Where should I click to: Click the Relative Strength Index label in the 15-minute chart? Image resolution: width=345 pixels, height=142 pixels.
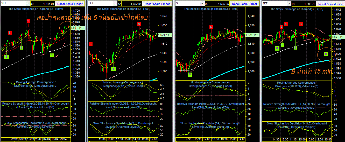297,106
